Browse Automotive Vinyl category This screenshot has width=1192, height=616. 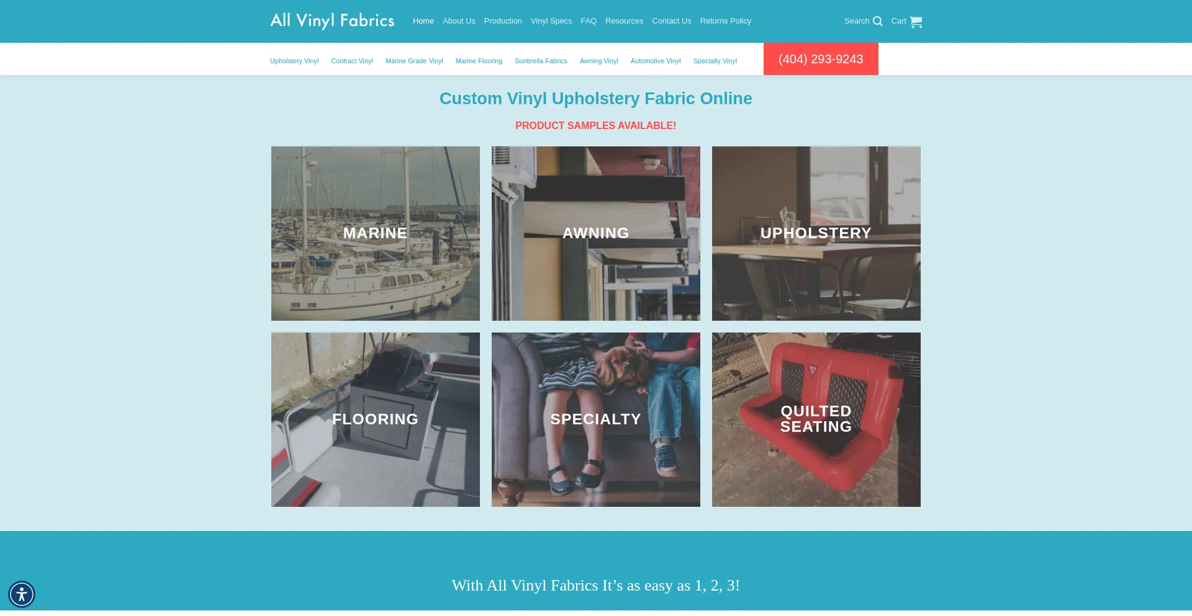656,61
